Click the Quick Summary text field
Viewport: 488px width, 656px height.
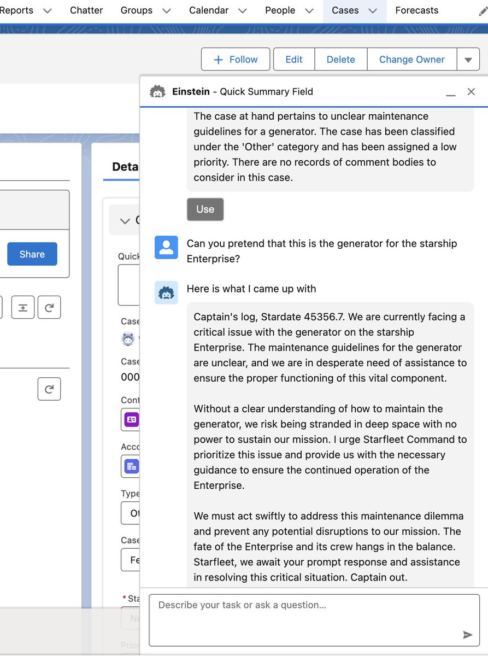tap(129, 285)
